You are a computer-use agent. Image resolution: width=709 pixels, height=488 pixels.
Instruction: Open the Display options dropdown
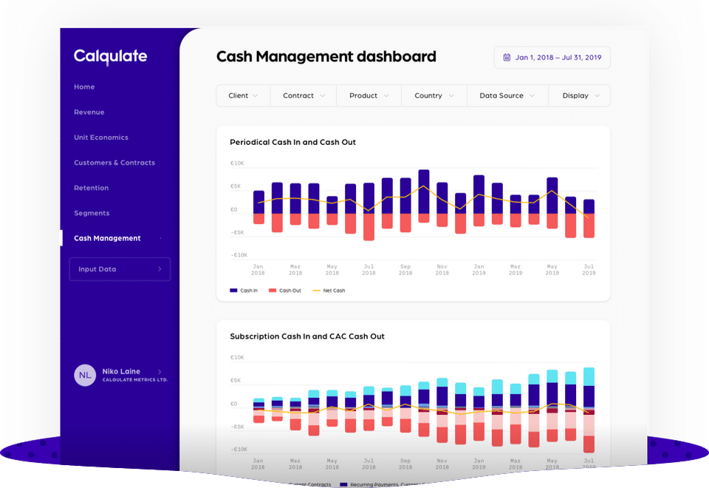pyautogui.click(x=580, y=95)
